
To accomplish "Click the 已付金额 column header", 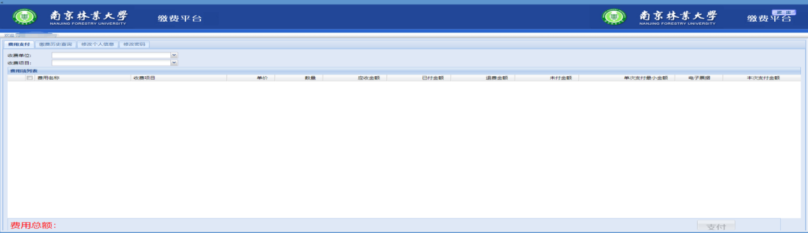I will tap(419, 78).
